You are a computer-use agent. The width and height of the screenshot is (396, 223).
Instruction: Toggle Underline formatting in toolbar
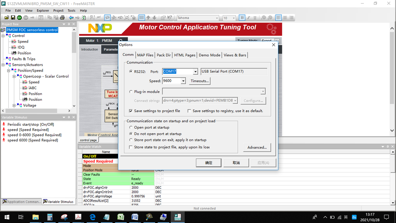pos(255,18)
